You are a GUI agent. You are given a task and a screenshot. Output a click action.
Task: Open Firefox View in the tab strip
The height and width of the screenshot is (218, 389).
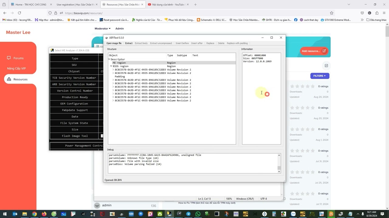[4, 5]
